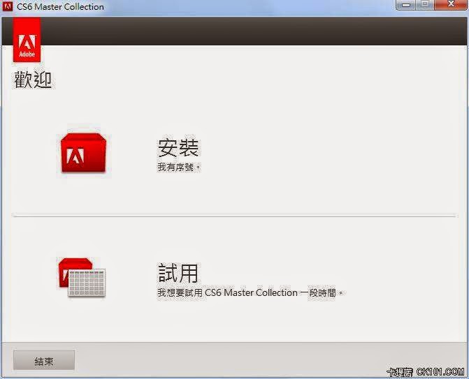Minimize the CS6 Master Collection window
Viewport: 469px width, 379px height.
405,5
